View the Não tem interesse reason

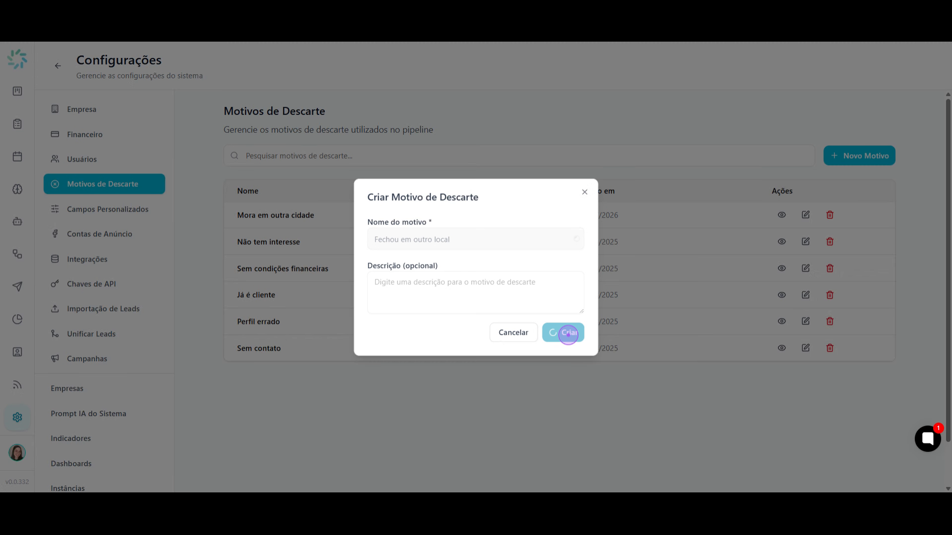[x=782, y=242]
